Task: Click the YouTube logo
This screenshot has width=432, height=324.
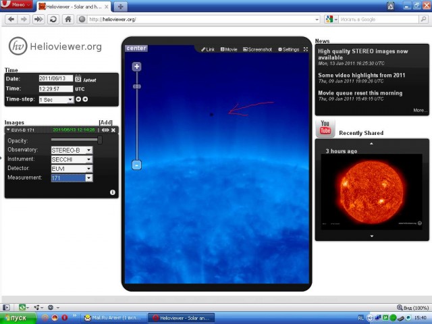Action: point(325,128)
